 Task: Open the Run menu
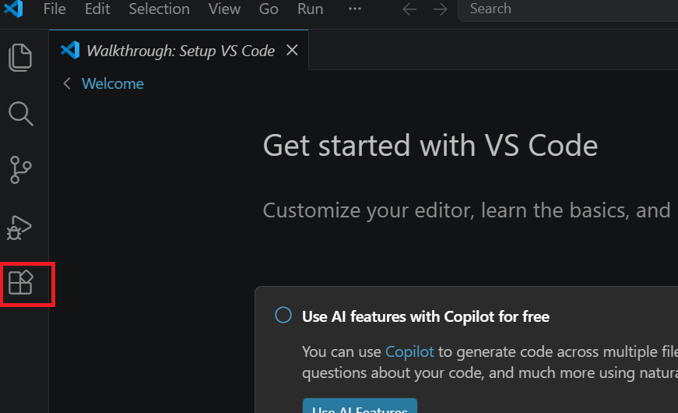pyautogui.click(x=310, y=9)
